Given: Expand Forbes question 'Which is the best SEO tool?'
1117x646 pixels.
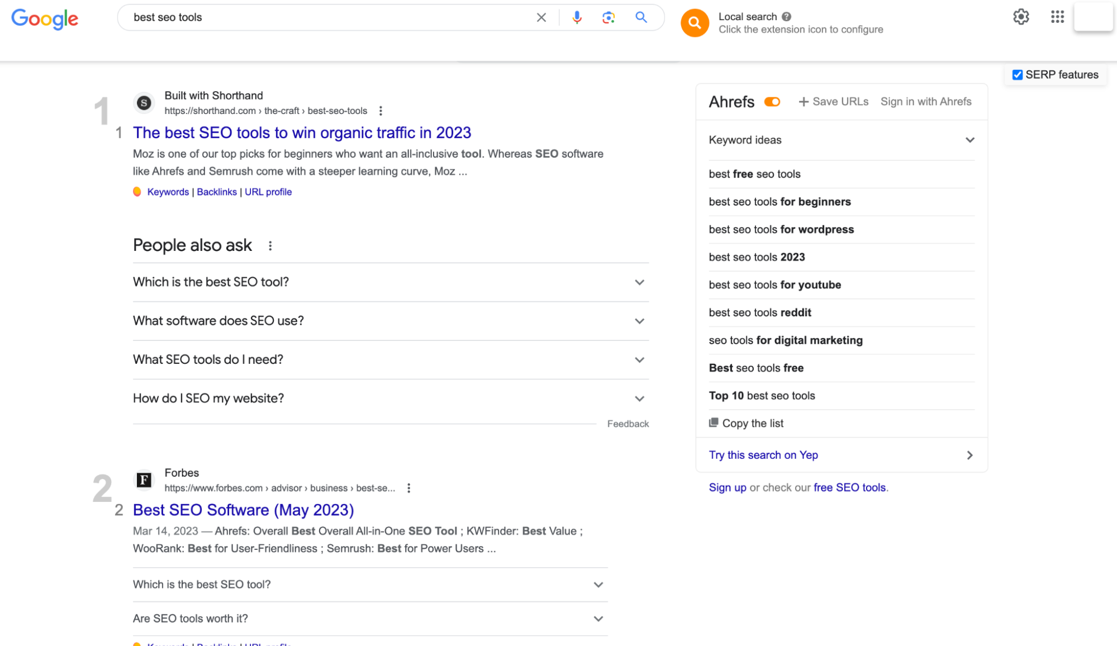Looking at the screenshot, I should (370, 585).
